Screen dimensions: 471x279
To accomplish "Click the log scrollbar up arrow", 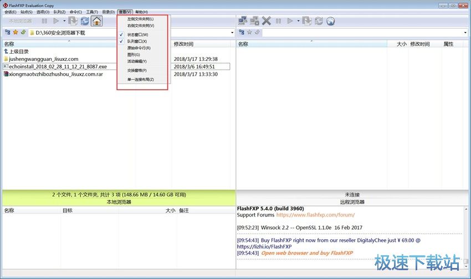I will [466, 209].
